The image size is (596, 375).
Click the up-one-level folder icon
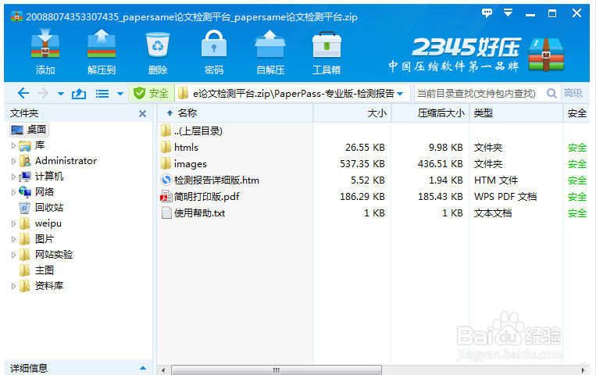click(x=79, y=93)
